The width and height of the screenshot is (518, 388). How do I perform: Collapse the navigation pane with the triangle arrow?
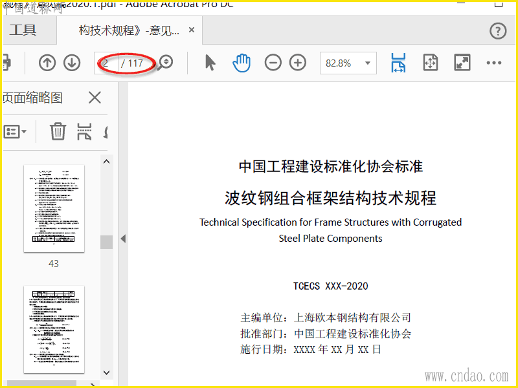(x=123, y=239)
